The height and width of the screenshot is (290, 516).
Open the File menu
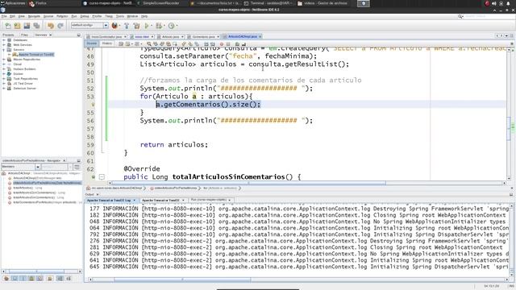[x=4, y=16]
